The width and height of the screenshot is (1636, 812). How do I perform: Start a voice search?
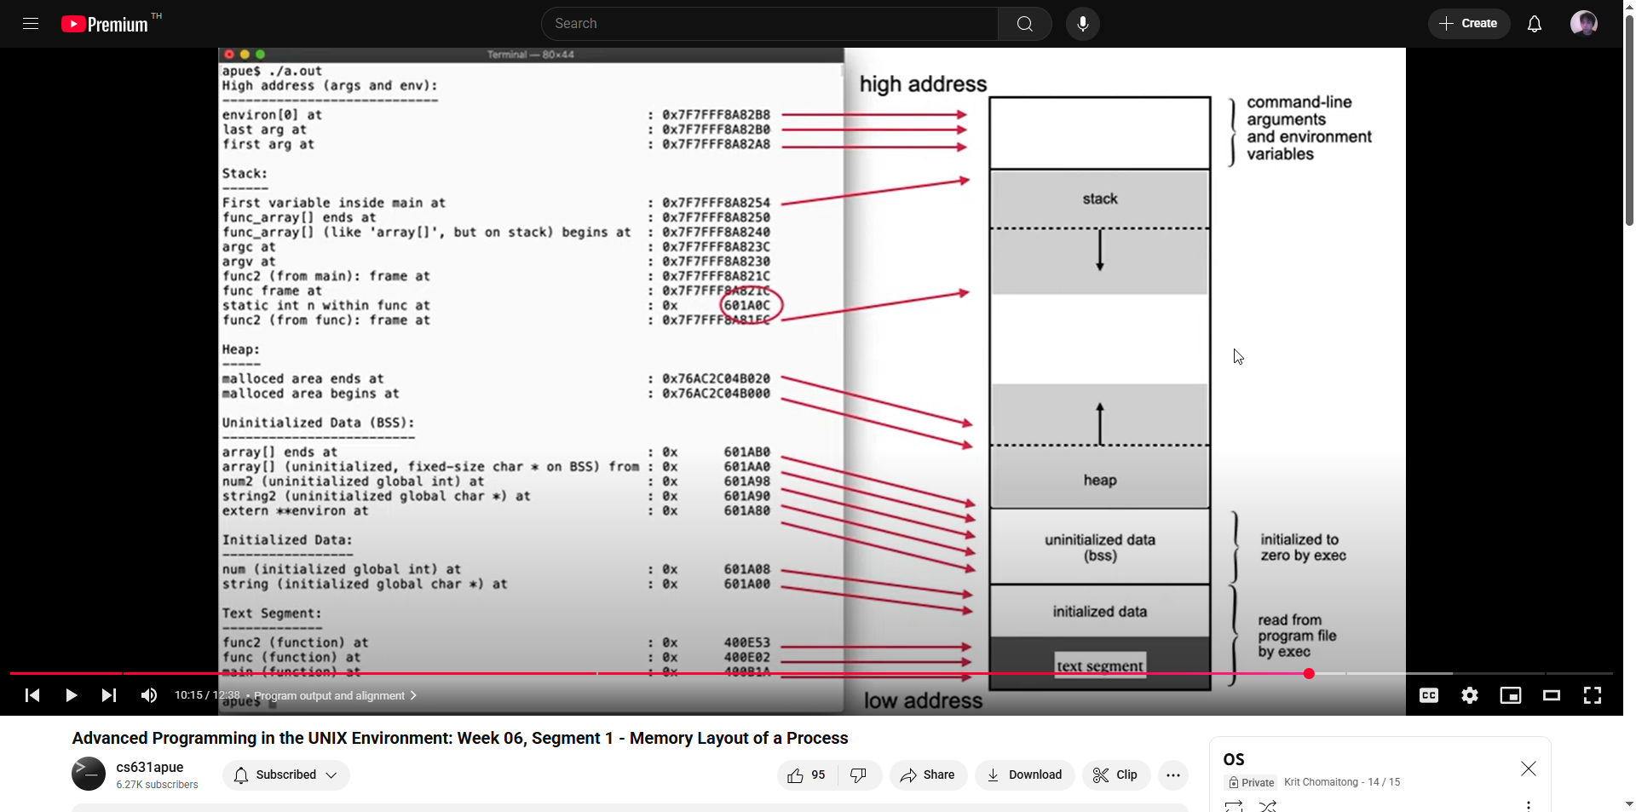1082,23
